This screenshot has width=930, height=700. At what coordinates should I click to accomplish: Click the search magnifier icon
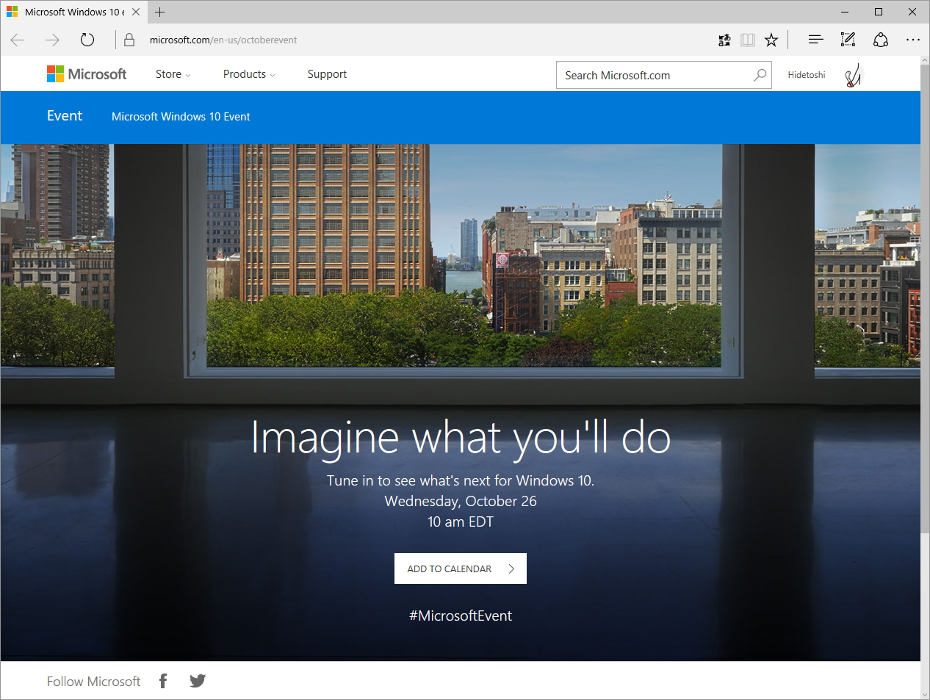point(760,75)
